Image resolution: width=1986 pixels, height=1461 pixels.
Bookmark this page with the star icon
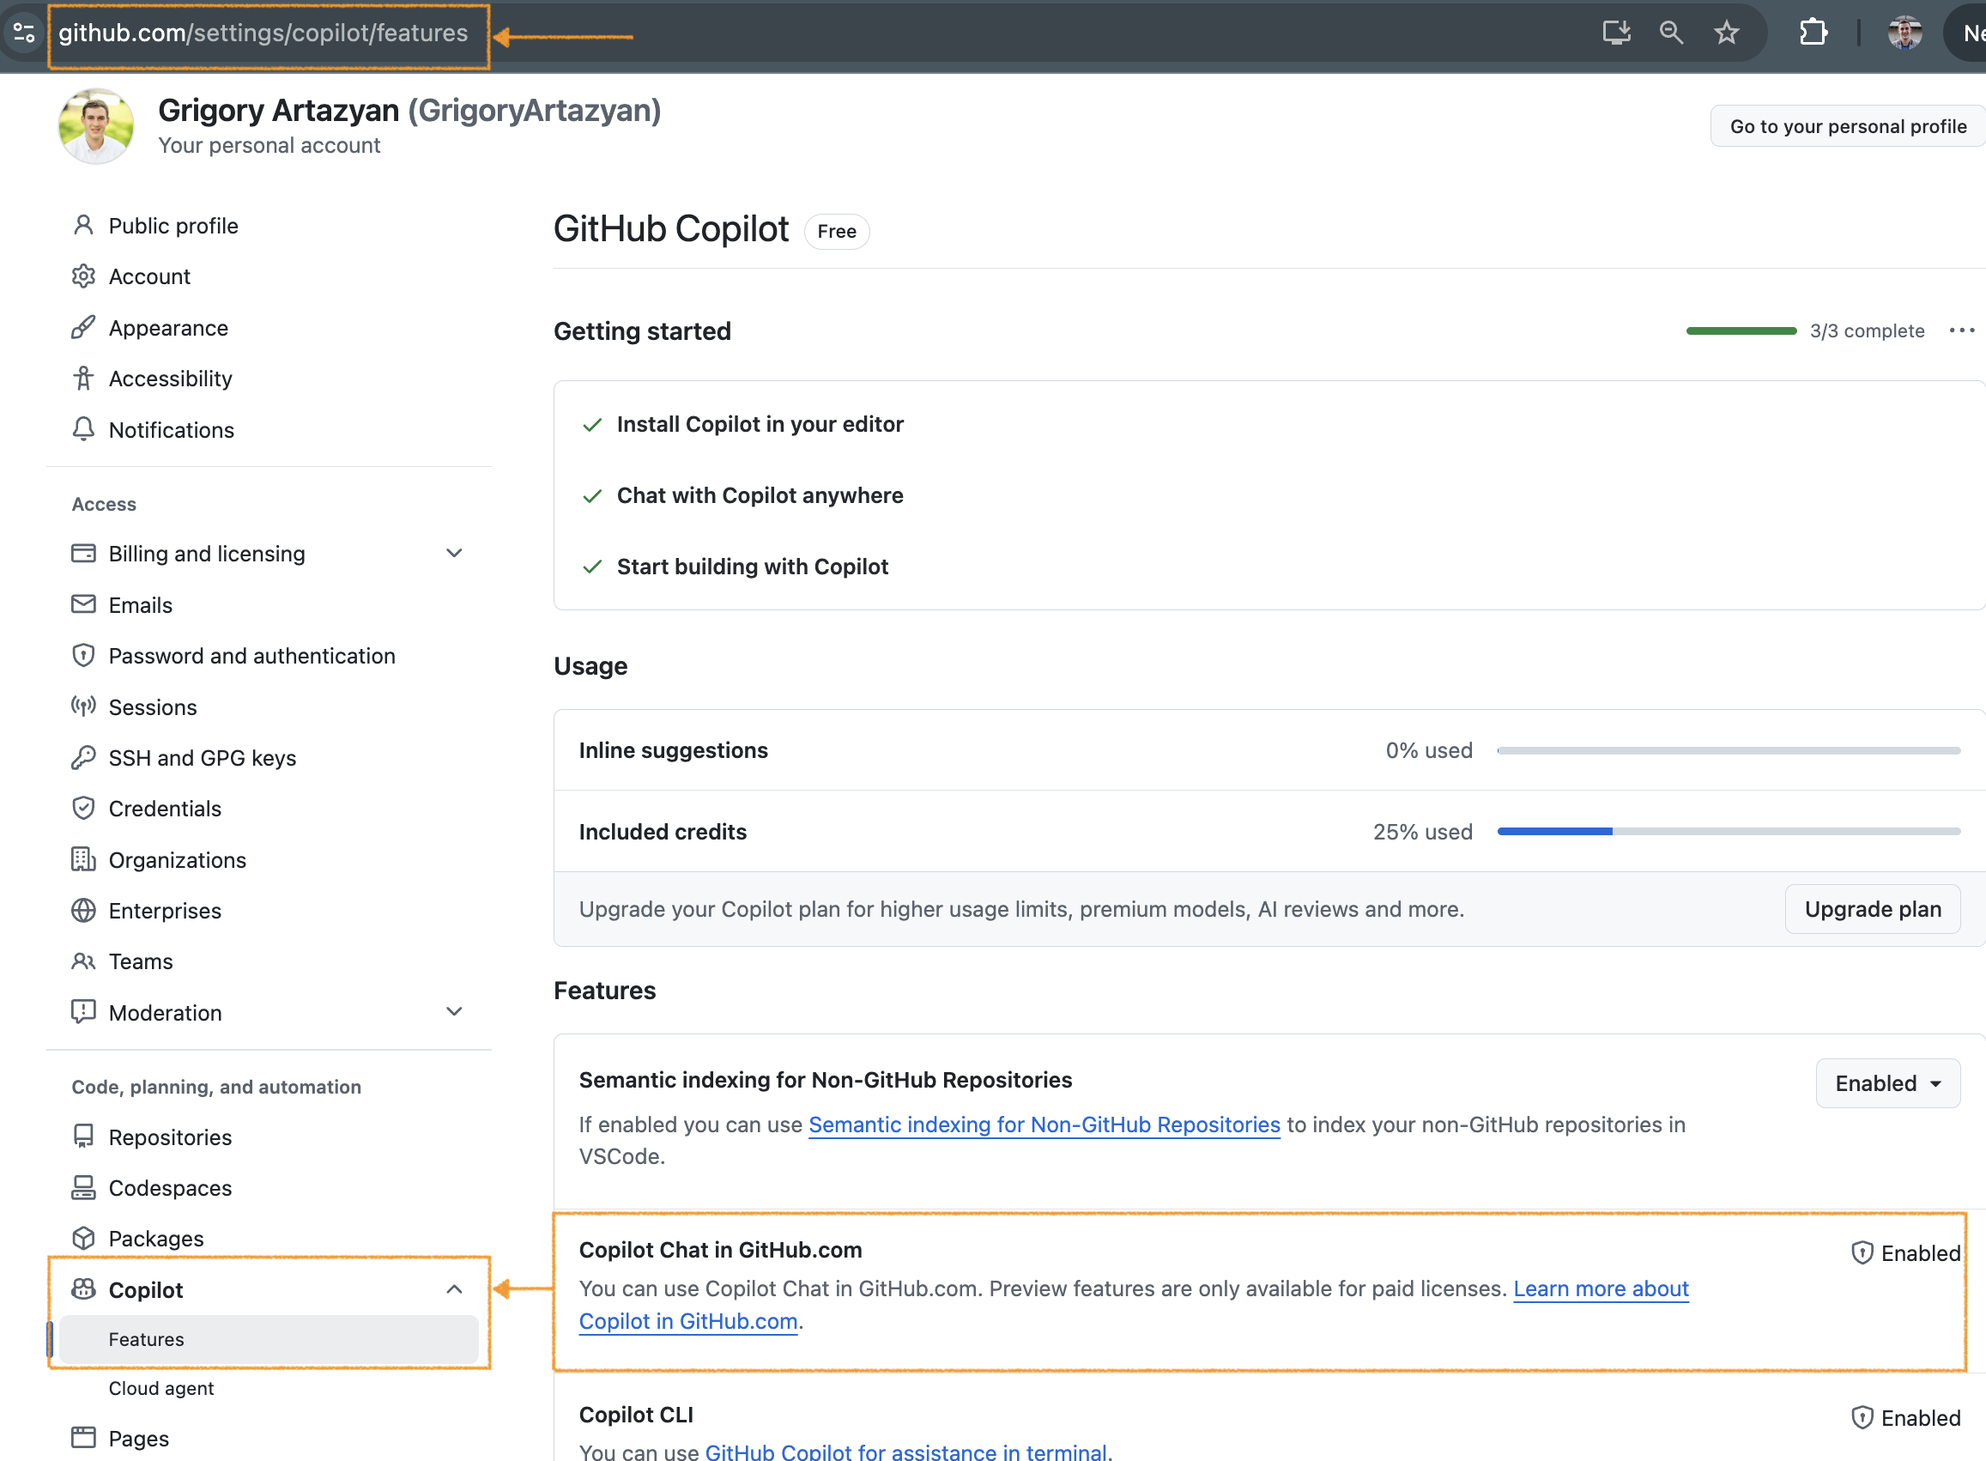(1726, 33)
